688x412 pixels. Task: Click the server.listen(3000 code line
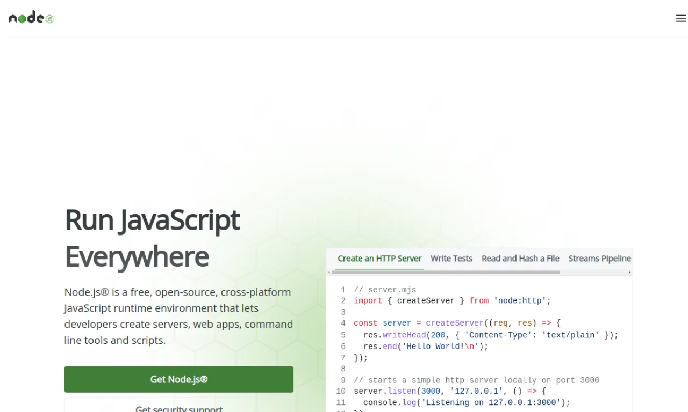[x=450, y=392]
